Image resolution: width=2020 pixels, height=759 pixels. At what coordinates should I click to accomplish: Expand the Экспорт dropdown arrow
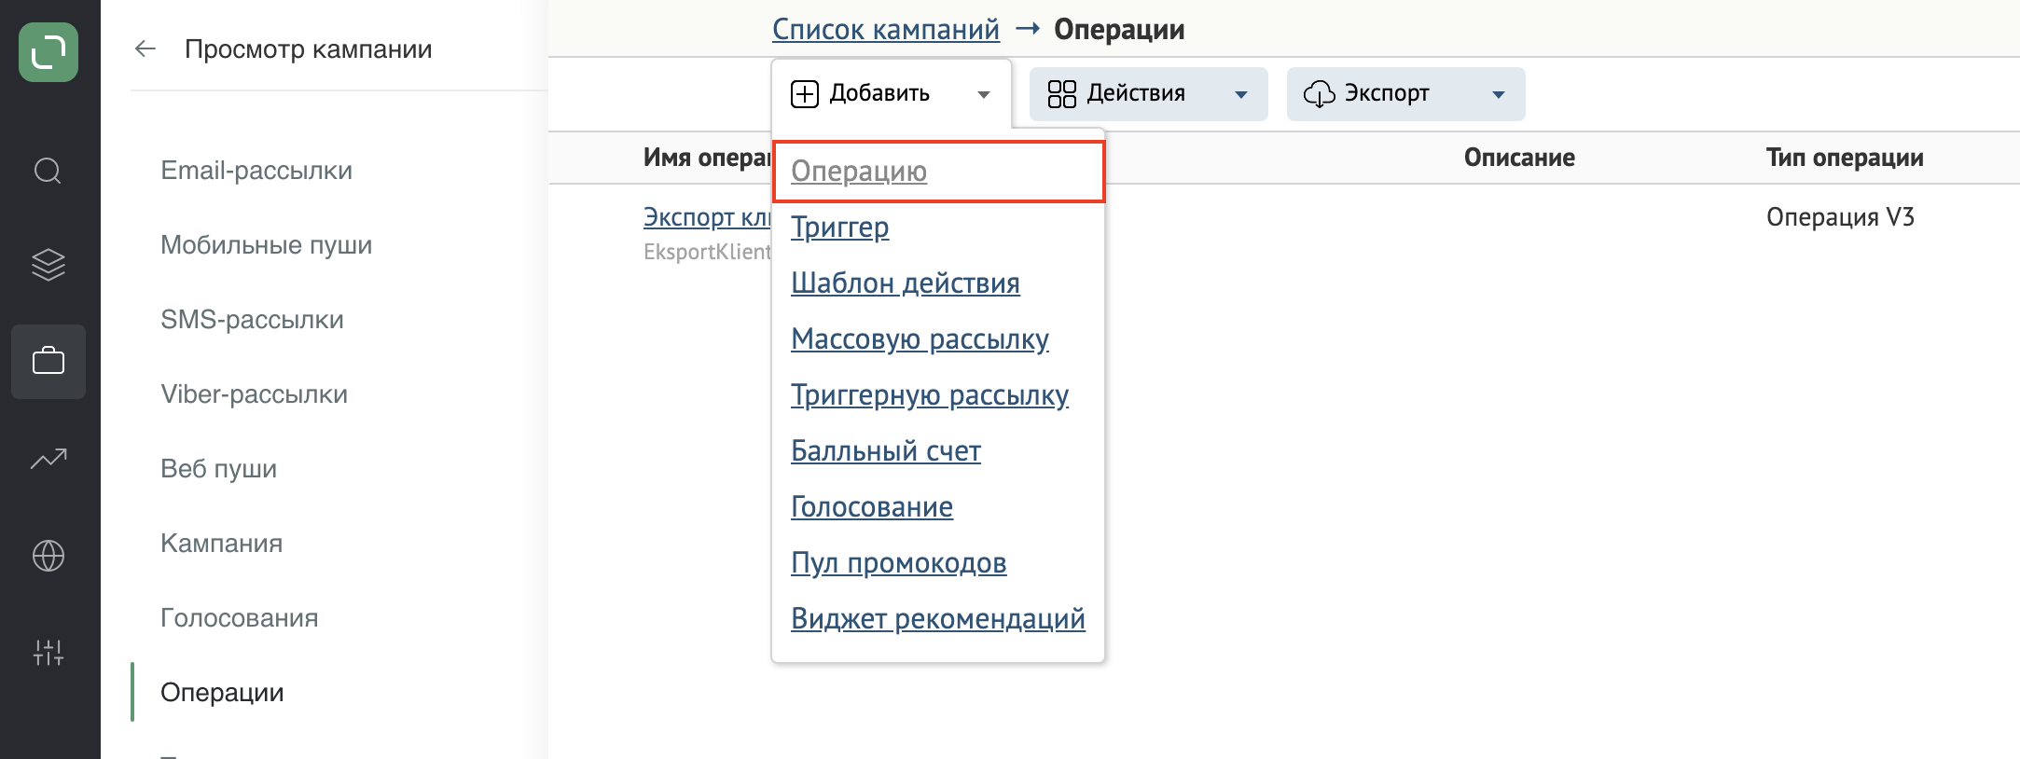click(x=1498, y=95)
